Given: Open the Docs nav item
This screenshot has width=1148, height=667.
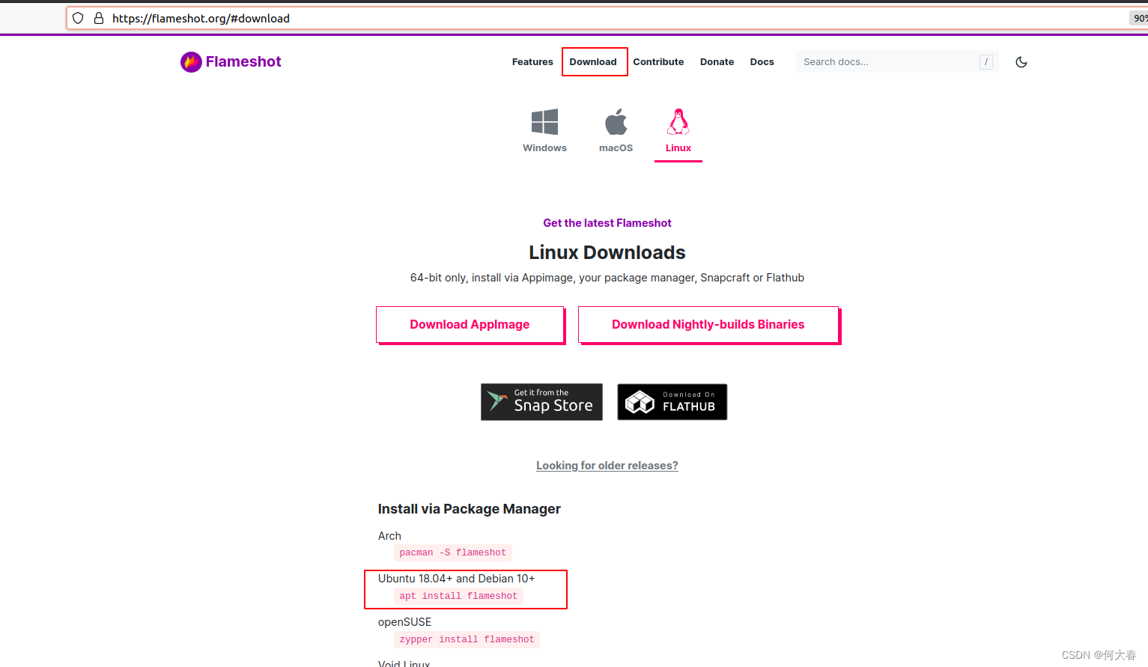Looking at the screenshot, I should tap(762, 62).
